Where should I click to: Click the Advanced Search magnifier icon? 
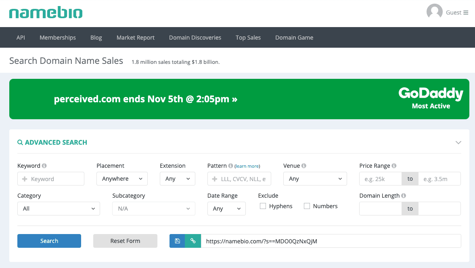point(20,142)
